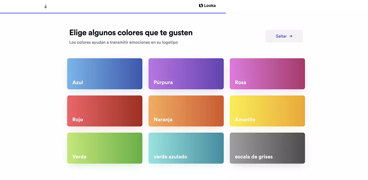Toggle selection of the Verde card
The image size is (368, 180).
click(105, 148)
